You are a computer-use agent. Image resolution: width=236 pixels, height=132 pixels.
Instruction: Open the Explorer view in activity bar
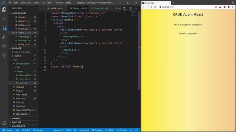(x=4, y=10)
